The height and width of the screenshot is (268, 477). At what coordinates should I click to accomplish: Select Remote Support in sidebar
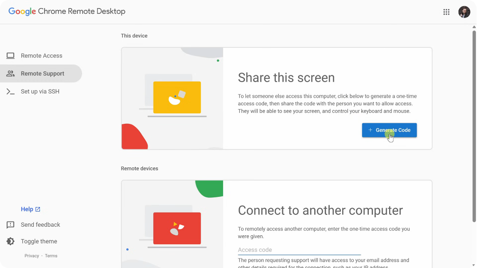click(41, 74)
